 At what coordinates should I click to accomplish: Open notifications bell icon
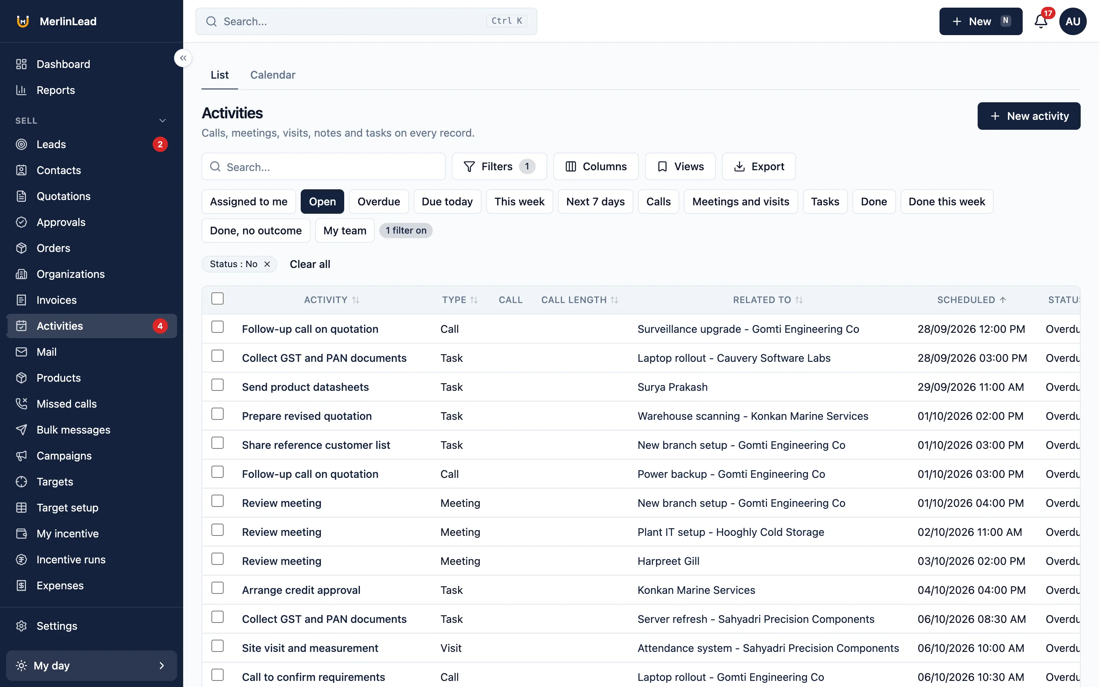pos(1040,21)
